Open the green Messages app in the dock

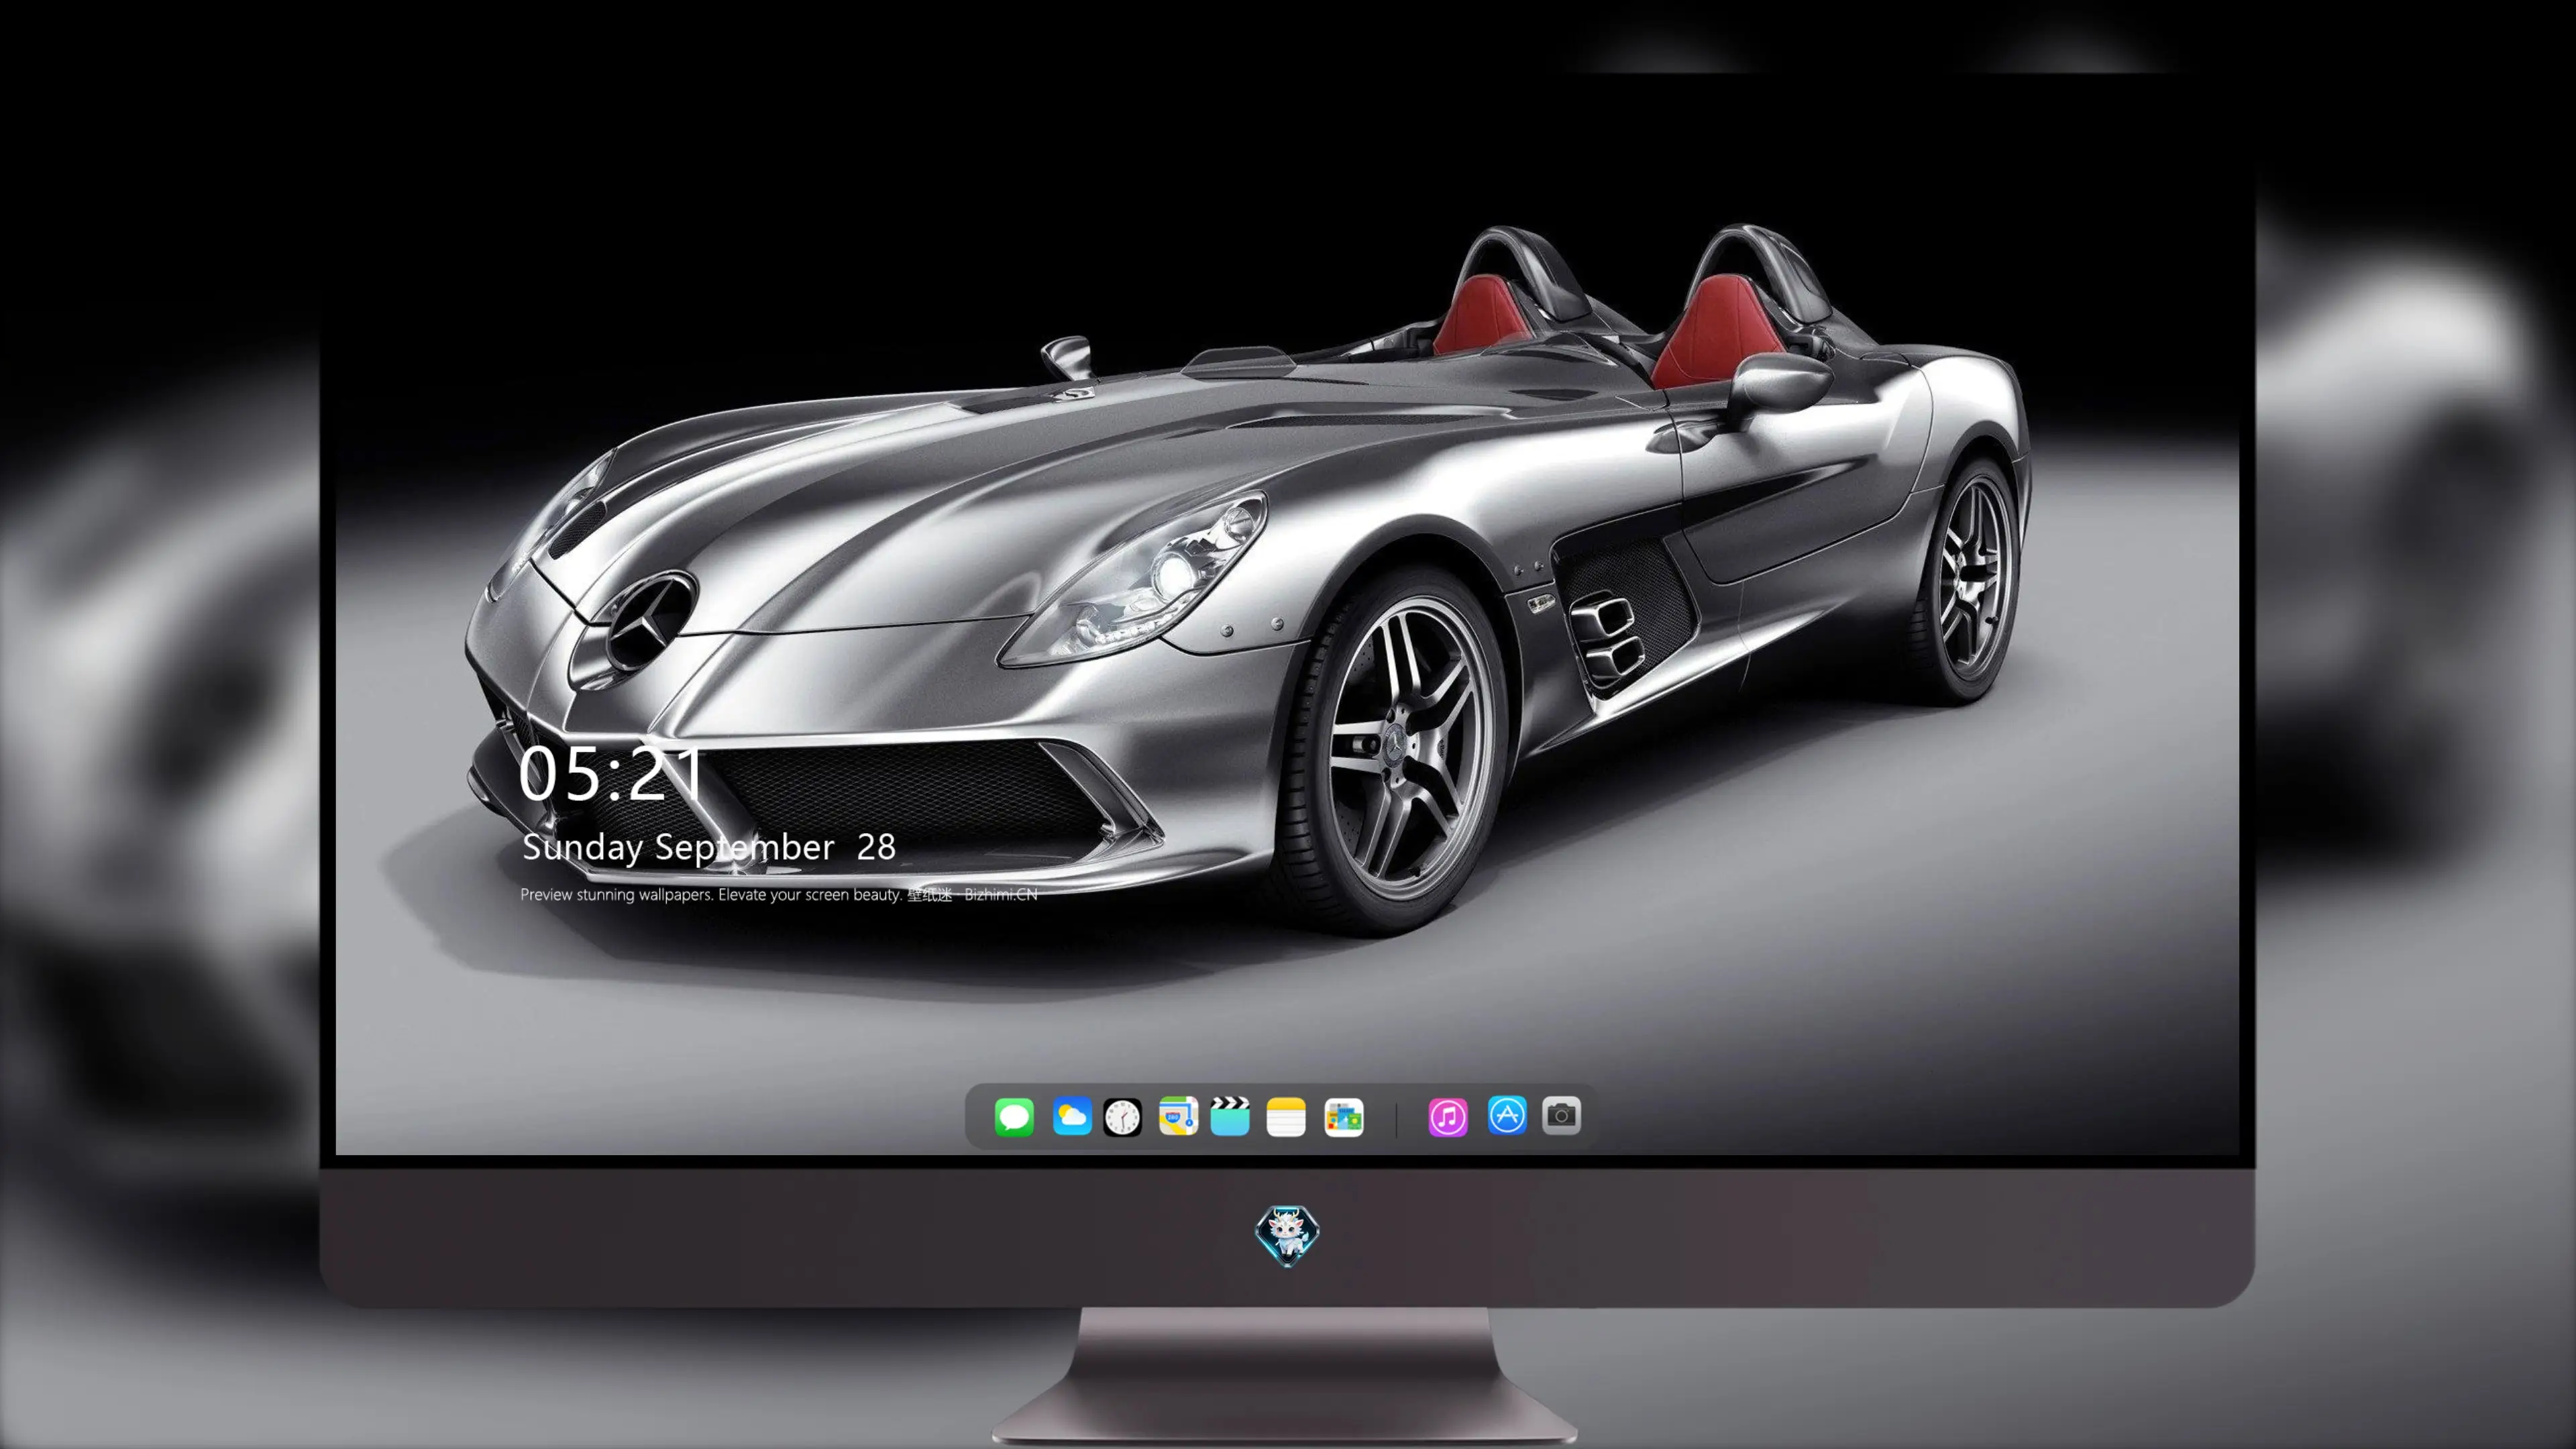tap(1014, 1117)
